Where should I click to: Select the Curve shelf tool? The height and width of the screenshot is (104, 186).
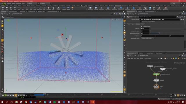35,8
